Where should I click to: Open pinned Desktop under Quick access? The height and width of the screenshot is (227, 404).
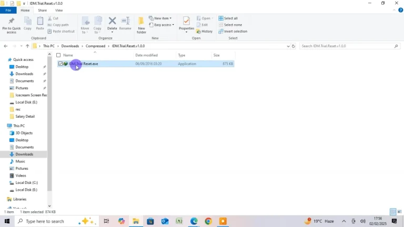(x=22, y=67)
